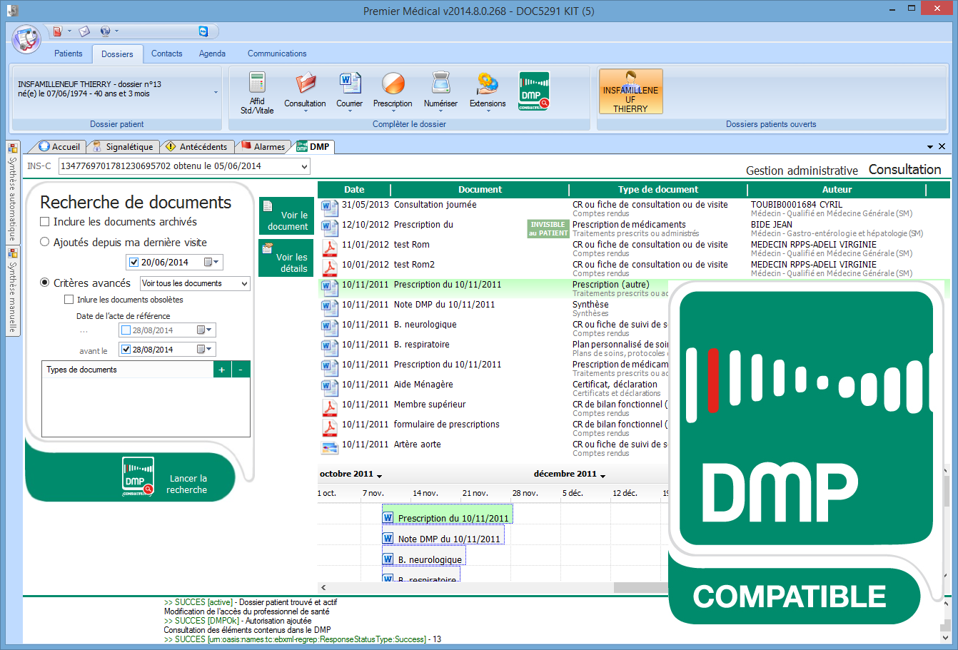The height and width of the screenshot is (650, 958).
Task: Open Gestion administrative view
Action: (x=802, y=171)
